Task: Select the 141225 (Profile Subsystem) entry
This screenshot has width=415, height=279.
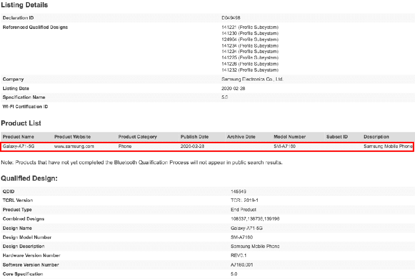Action: 250,57
